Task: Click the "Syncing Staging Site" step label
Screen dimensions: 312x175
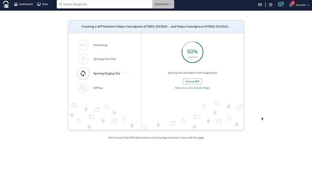Action: (x=107, y=73)
